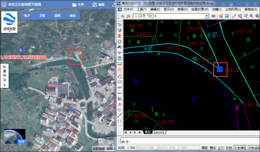Expand the 矢量标注 side panel arrow

pos(5,85)
